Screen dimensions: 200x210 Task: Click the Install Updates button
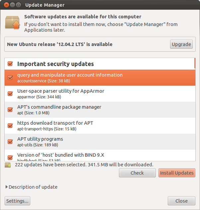coord(177,173)
